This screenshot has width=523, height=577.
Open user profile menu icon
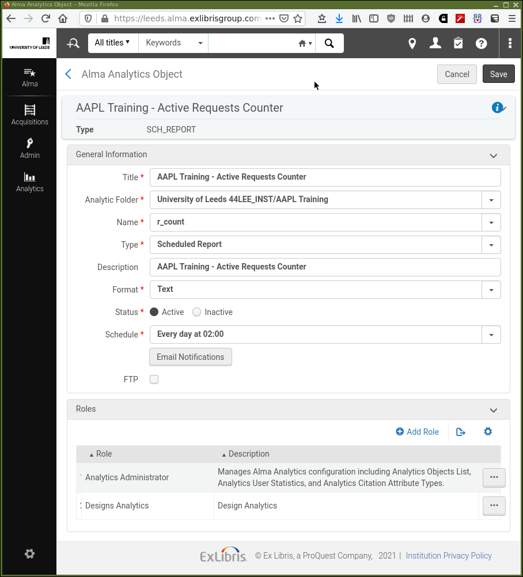point(435,43)
